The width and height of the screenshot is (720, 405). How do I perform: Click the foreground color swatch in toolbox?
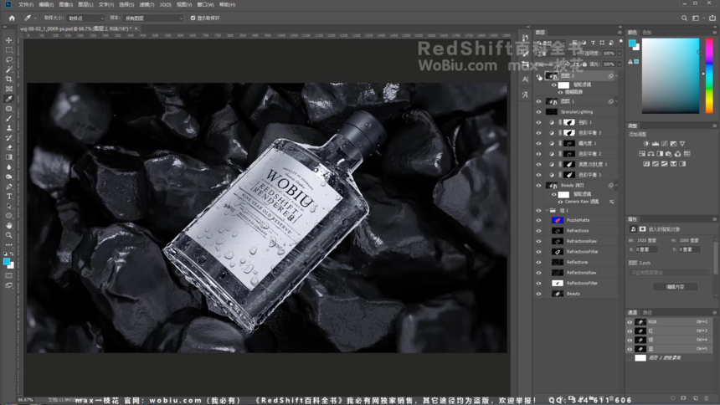(x=7, y=262)
